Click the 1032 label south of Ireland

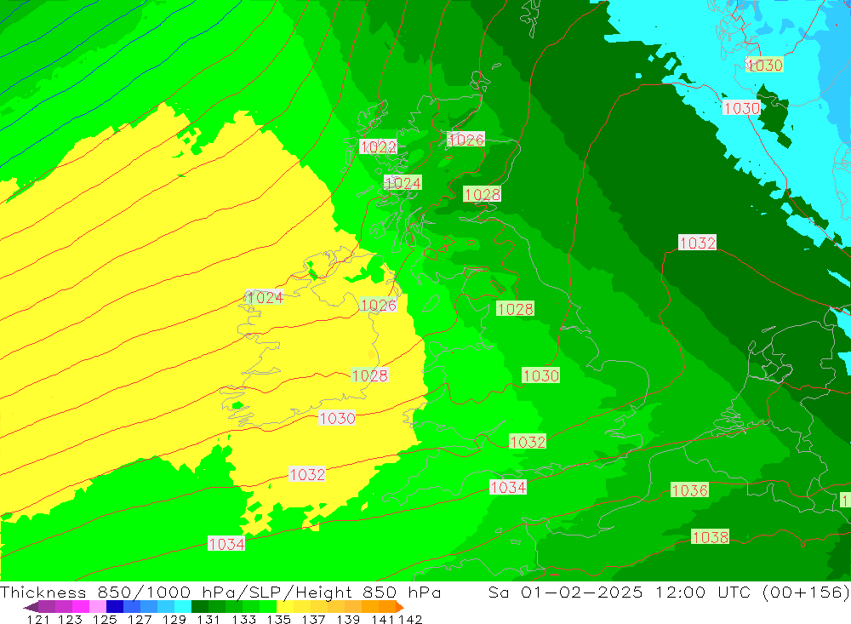click(x=307, y=474)
